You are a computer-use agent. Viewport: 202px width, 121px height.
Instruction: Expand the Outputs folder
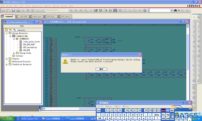click(x=7, y=59)
